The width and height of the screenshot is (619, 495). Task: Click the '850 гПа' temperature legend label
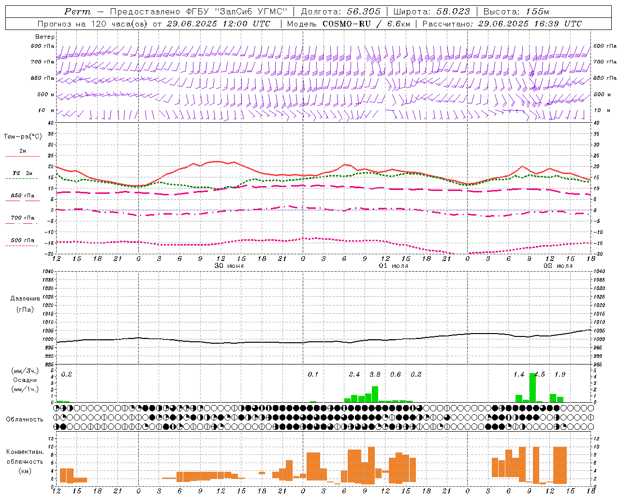point(23,196)
